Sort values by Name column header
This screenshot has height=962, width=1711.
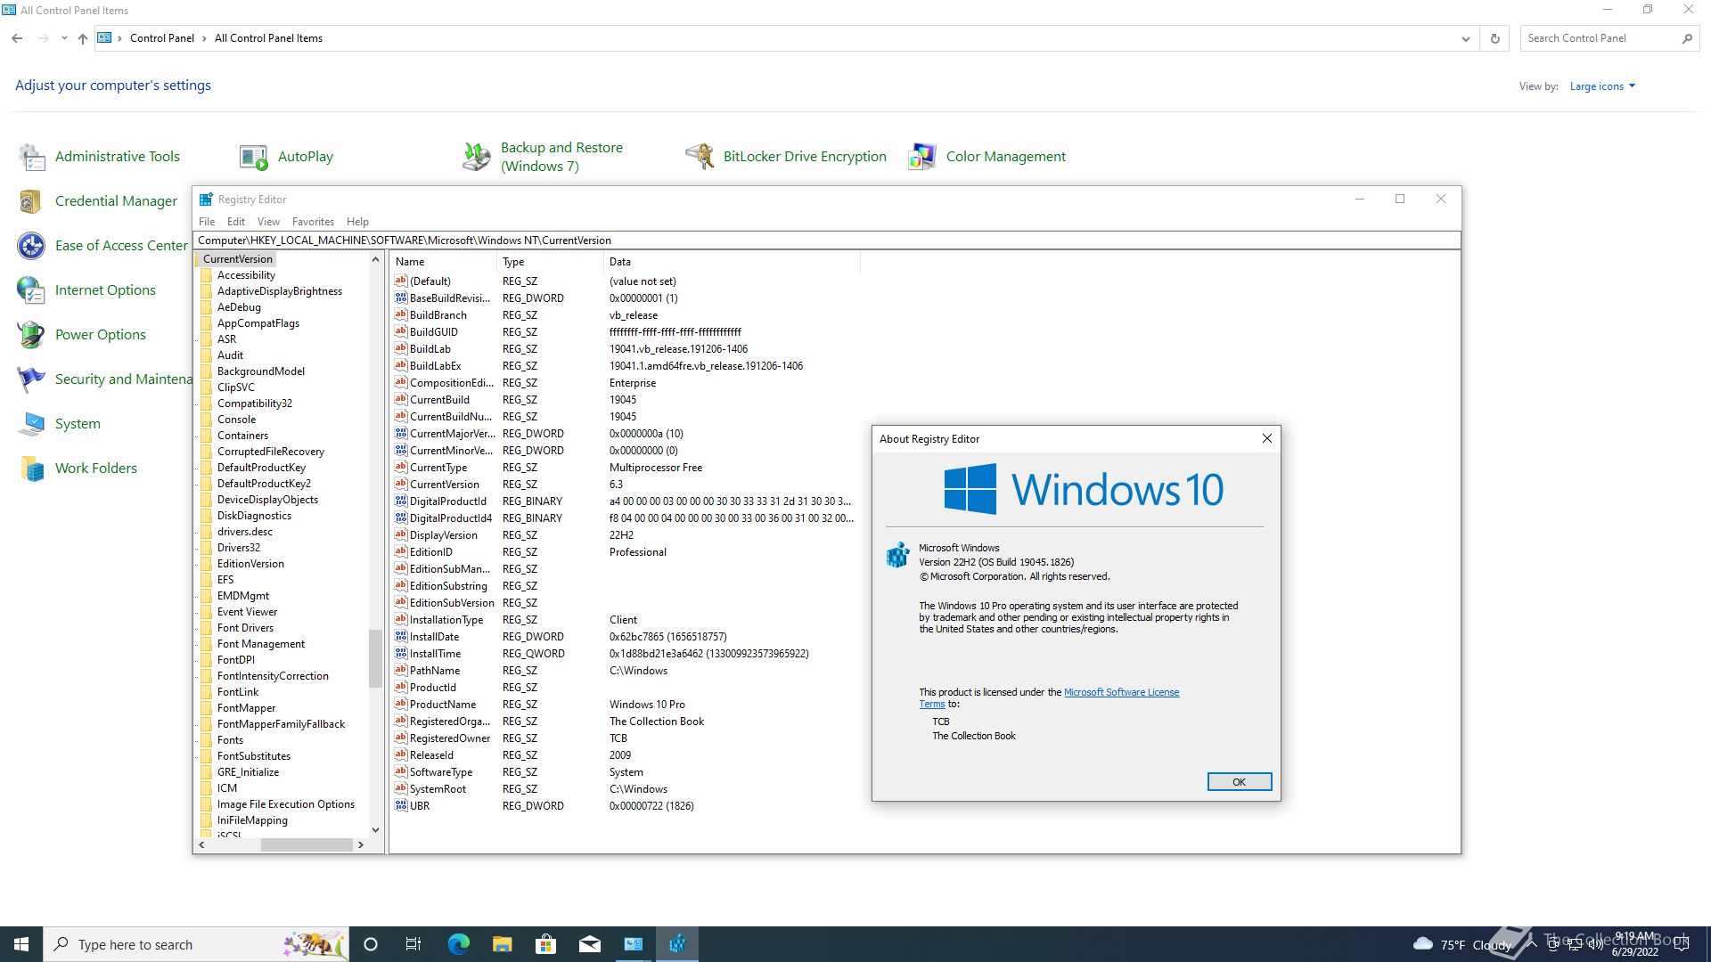pos(443,262)
